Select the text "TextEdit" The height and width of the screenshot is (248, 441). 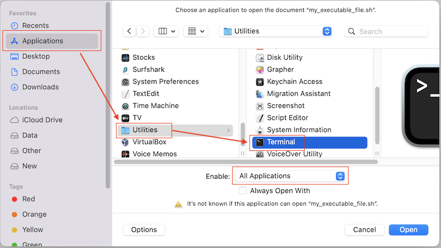point(146,94)
